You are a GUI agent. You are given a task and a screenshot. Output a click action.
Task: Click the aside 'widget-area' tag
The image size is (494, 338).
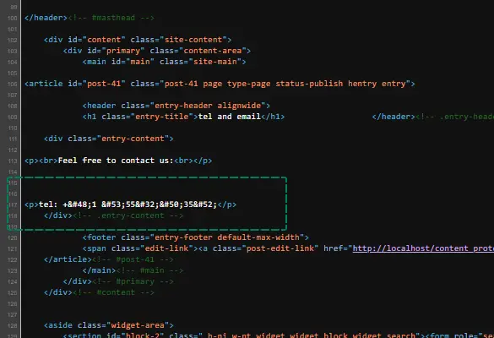tap(109, 325)
